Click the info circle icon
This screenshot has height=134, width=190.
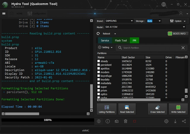pos(107,121)
